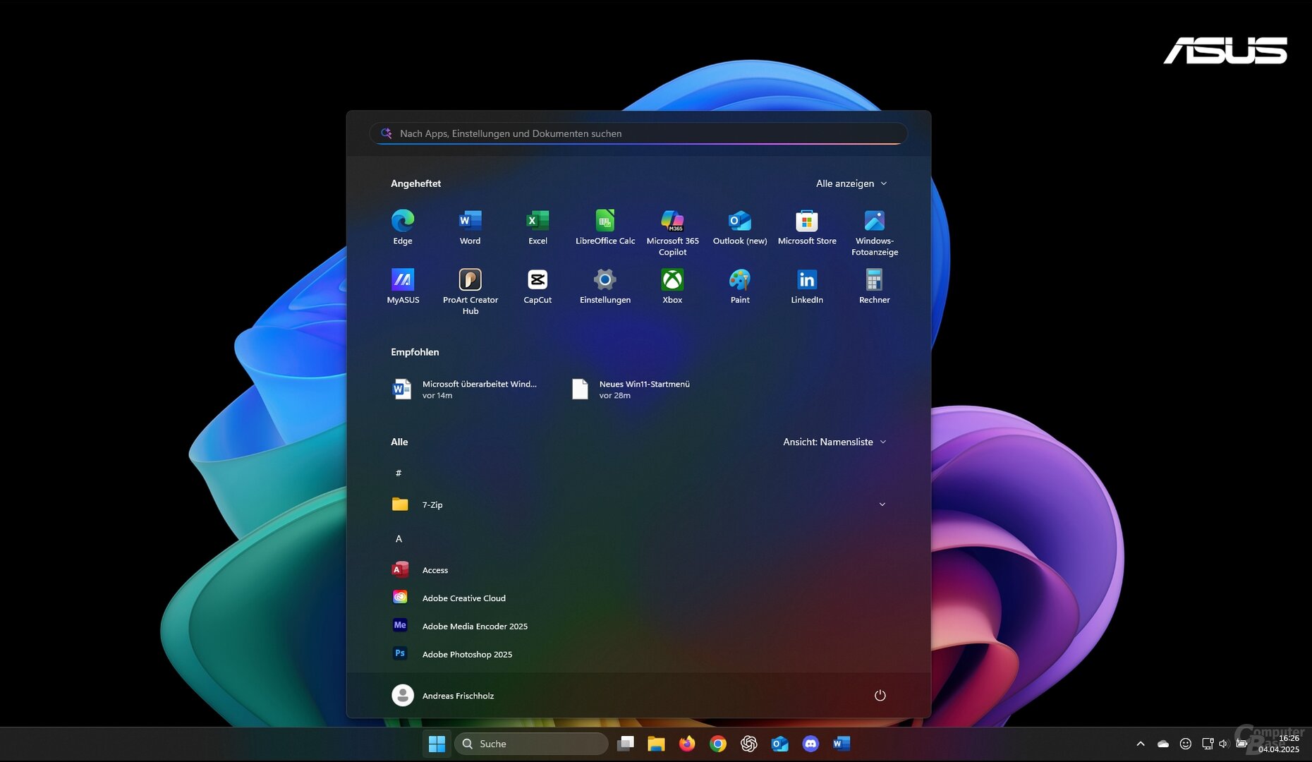The image size is (1312, 762).
Task: Launch Adobe Photoshop 2025
Action: pyautogui.click(x=639, y=655)
